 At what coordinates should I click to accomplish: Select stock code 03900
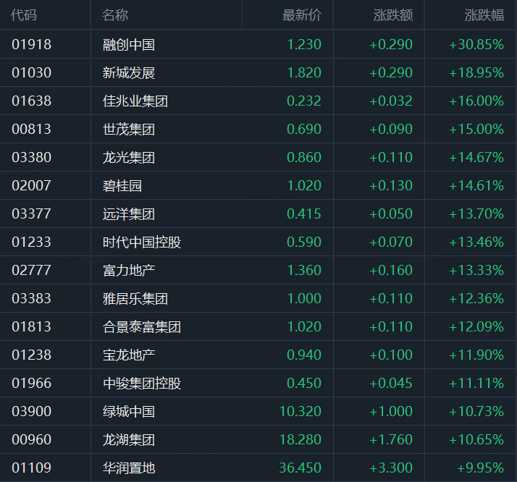point(31,412)
